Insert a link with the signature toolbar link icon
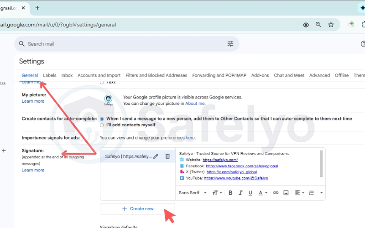The width and height of the screenshot is (365, 228). point(276,193)
